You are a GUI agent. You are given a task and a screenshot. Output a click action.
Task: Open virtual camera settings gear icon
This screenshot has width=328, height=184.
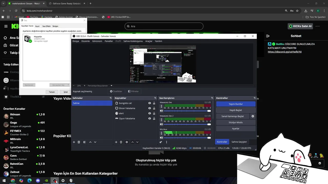253,116
